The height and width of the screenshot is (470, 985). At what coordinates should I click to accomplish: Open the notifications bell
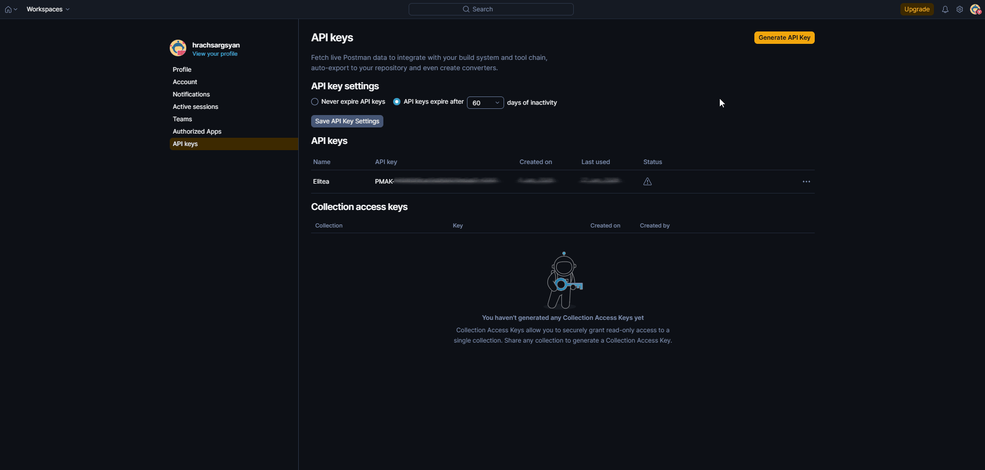[945, 9]
